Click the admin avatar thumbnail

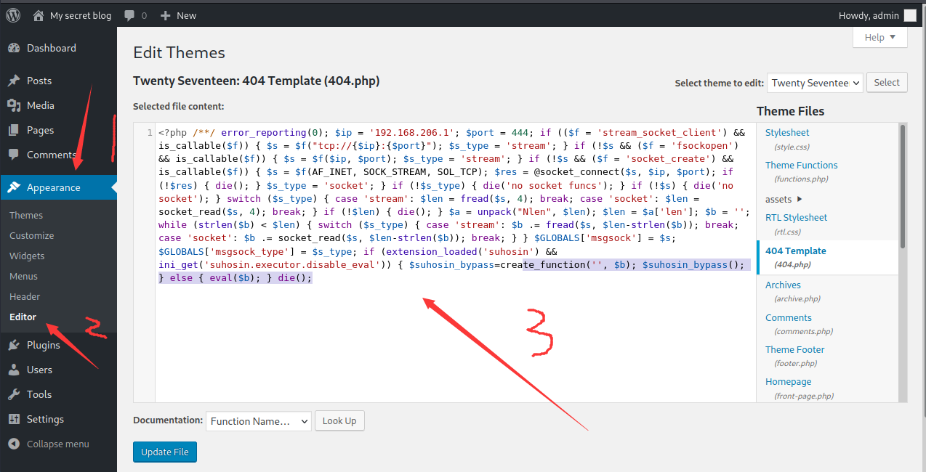click(910, 15)
